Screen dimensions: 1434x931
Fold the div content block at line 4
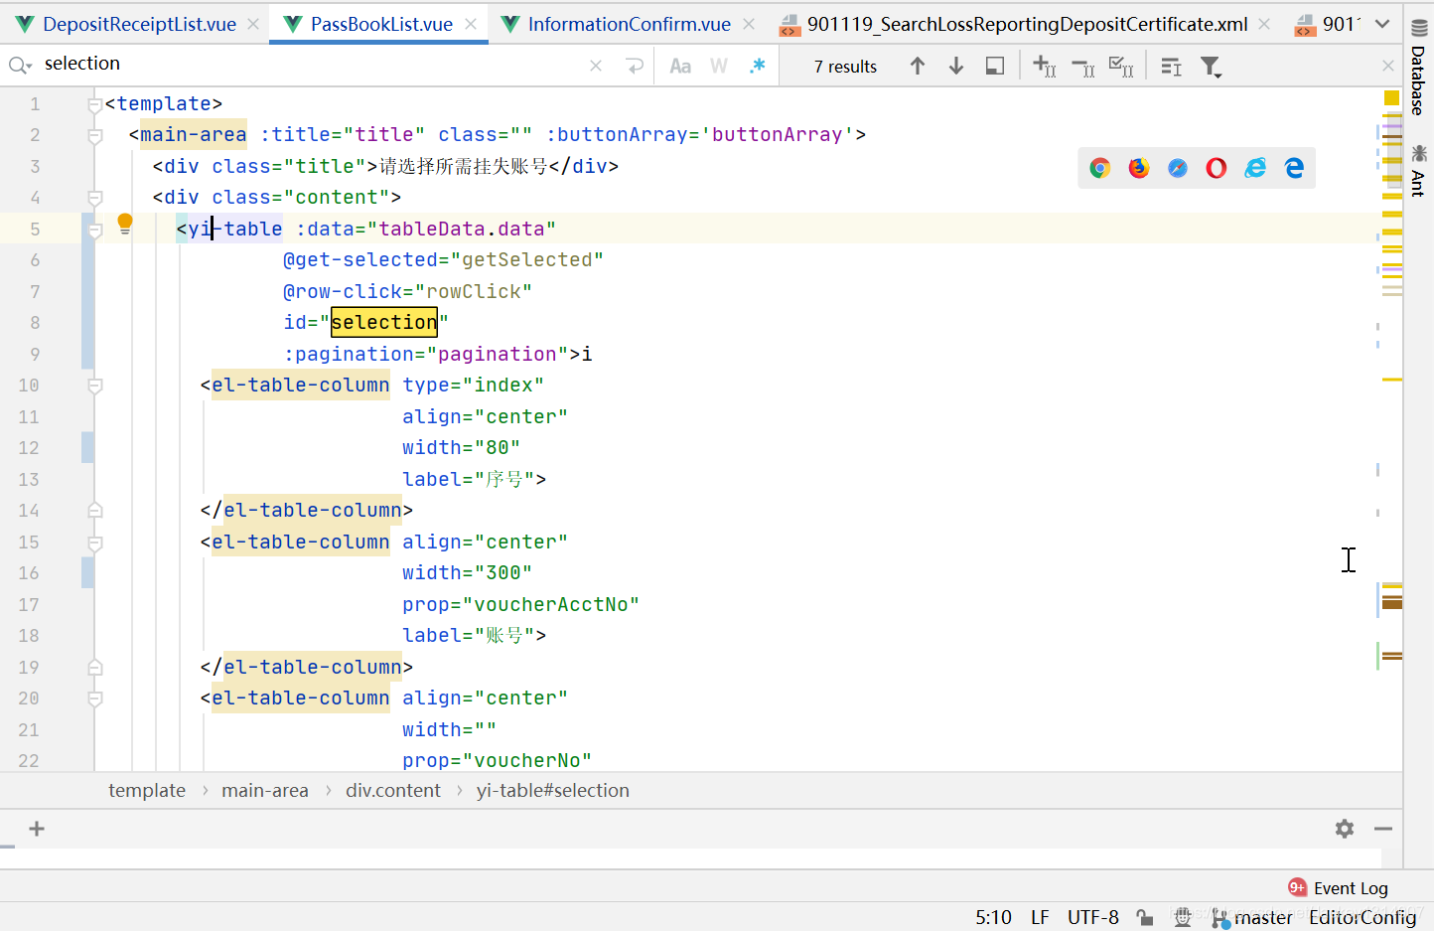[95, 198]
